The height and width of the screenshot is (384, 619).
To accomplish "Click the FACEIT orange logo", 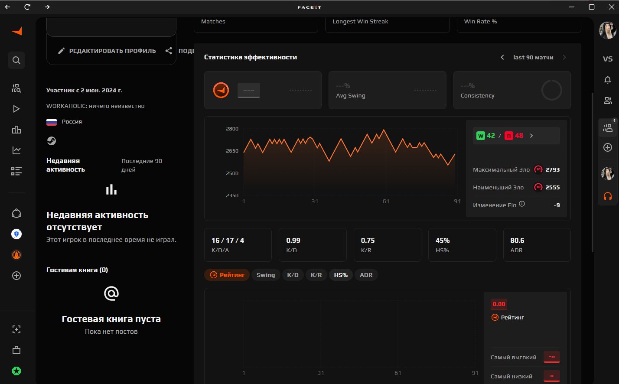I will tap(16, 31).
